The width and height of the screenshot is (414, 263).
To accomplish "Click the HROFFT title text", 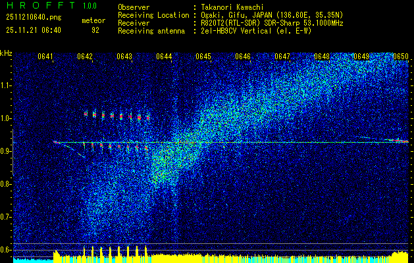I will 40,5.
